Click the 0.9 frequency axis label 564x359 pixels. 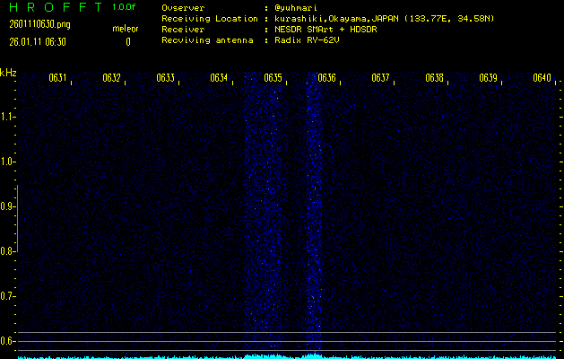point(8,206)
